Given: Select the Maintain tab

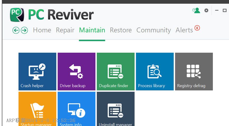Looking at the screenshot, I should [92, 30].
